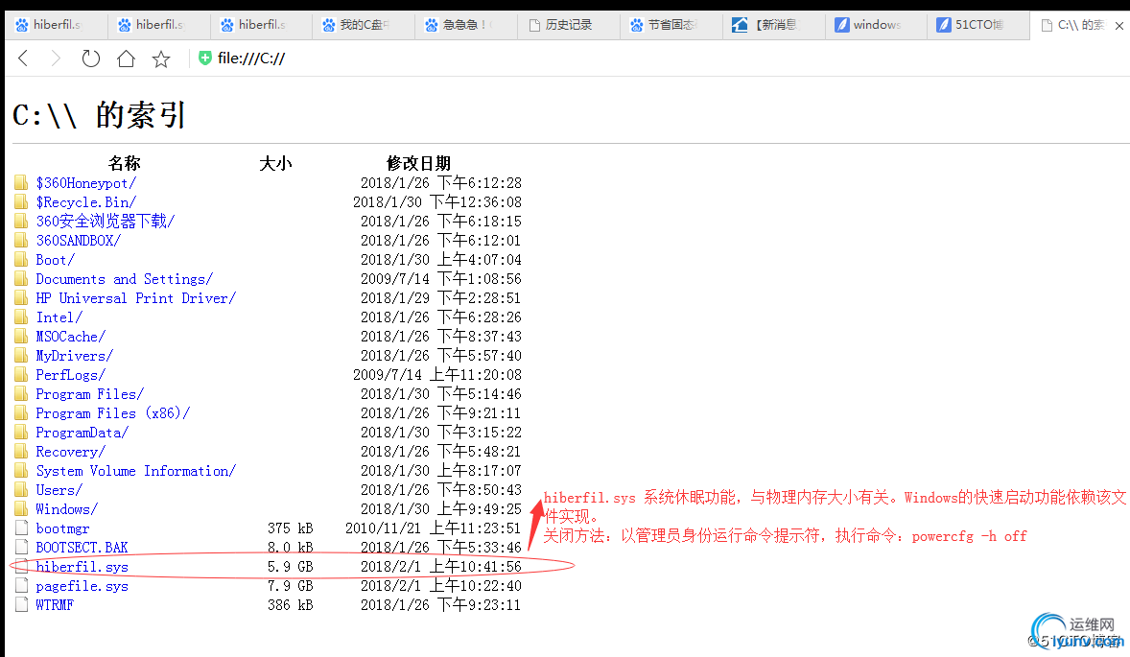Image resolution: width=1130 pixels, height=657 pixels.
Task: Open the 360SANDBOX/ folder link
Action: pyautogui.click(x=79, y=241)
